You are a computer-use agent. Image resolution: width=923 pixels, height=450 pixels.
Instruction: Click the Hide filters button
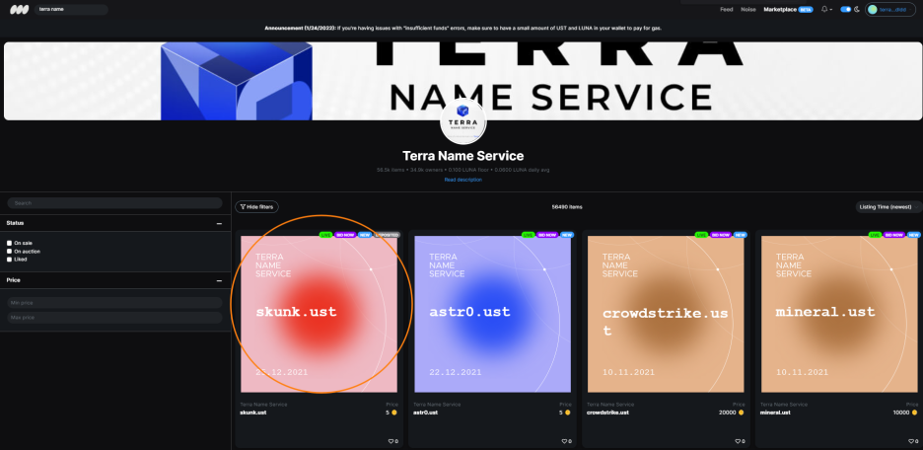click(256, 206)
